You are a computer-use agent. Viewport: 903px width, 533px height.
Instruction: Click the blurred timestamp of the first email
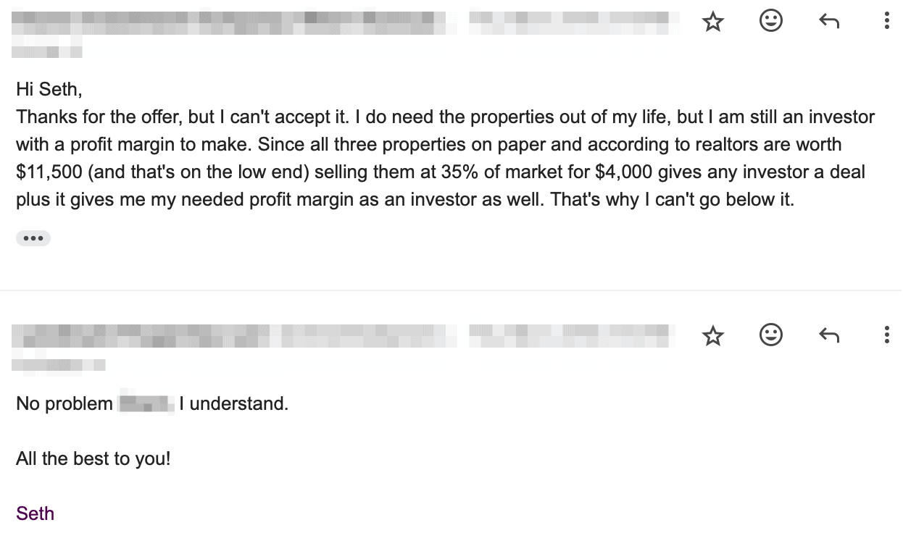pyautogui.click(x=573, y=22)
